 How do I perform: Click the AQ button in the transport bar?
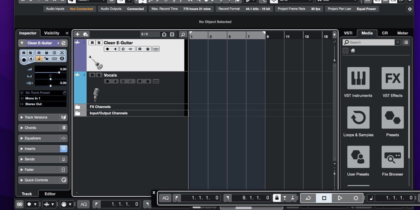click(165, 198)
